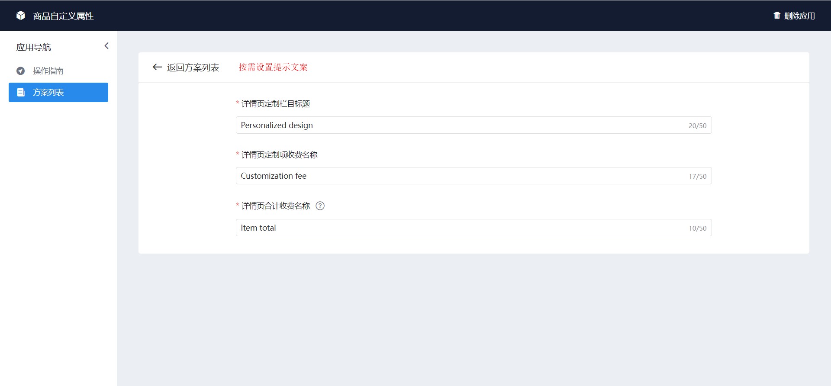Click the 商品自定义属性 header title
Viewport: 831px width, 386px height.
tap(63, 16)
